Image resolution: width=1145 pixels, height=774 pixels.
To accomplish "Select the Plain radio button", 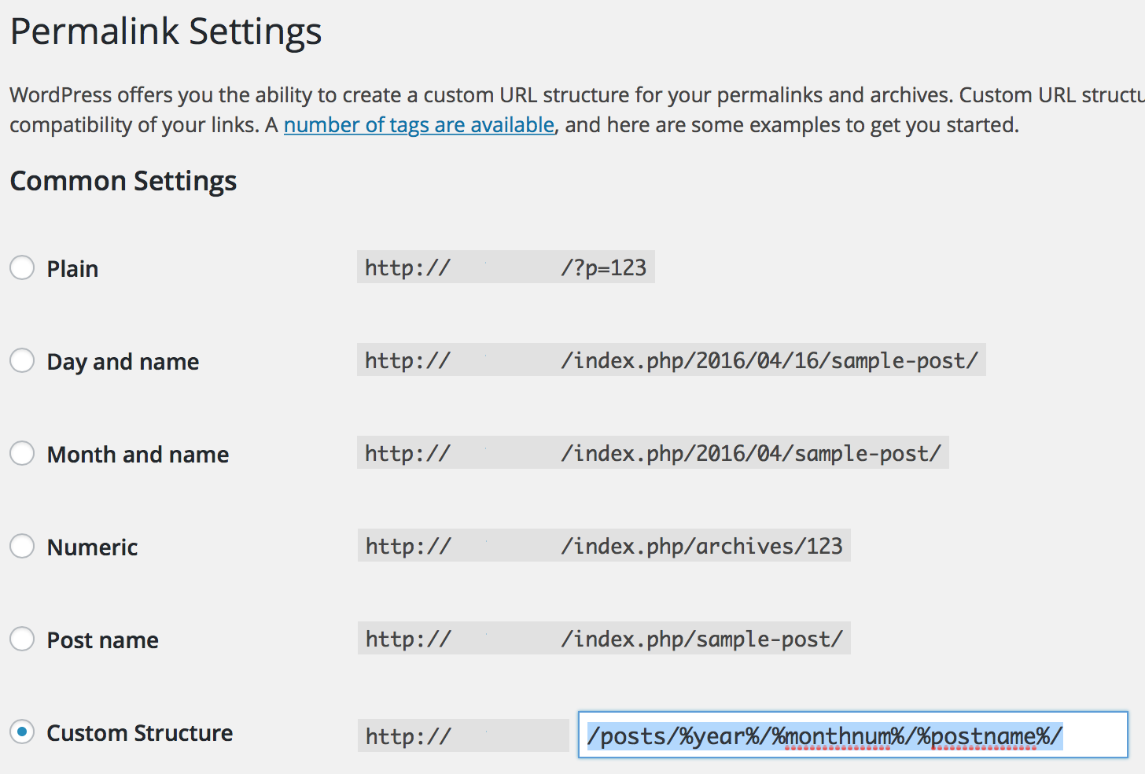I will [x=22, y=267].
